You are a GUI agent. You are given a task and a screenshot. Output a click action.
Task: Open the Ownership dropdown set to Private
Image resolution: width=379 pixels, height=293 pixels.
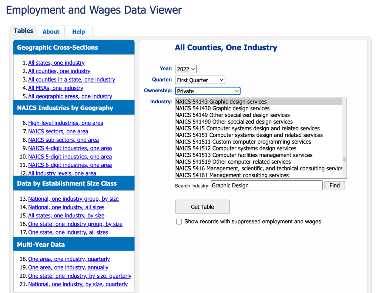[x=208, y=91]
